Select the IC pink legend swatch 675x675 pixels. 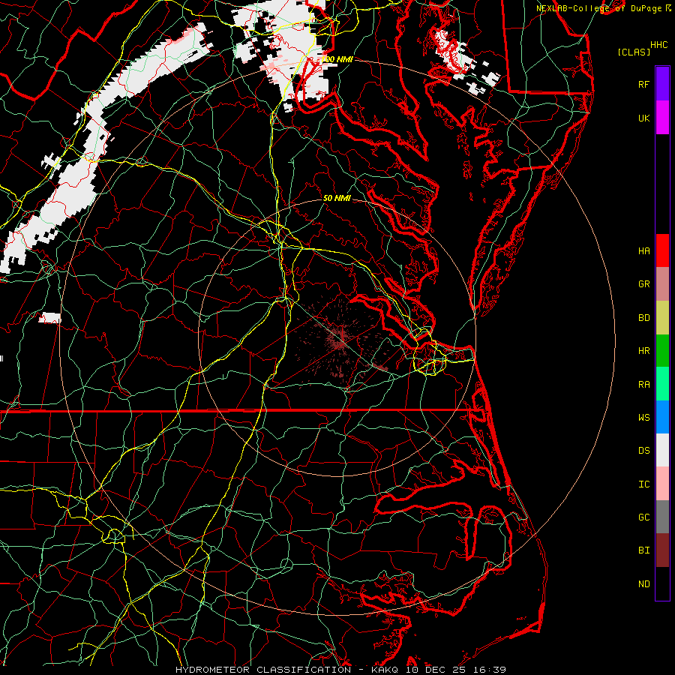coord(662,484)
